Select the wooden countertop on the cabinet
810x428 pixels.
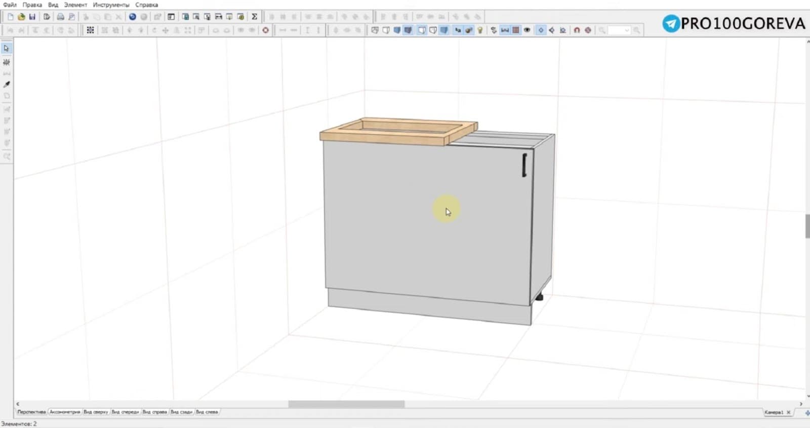click(x=398, y=132)
